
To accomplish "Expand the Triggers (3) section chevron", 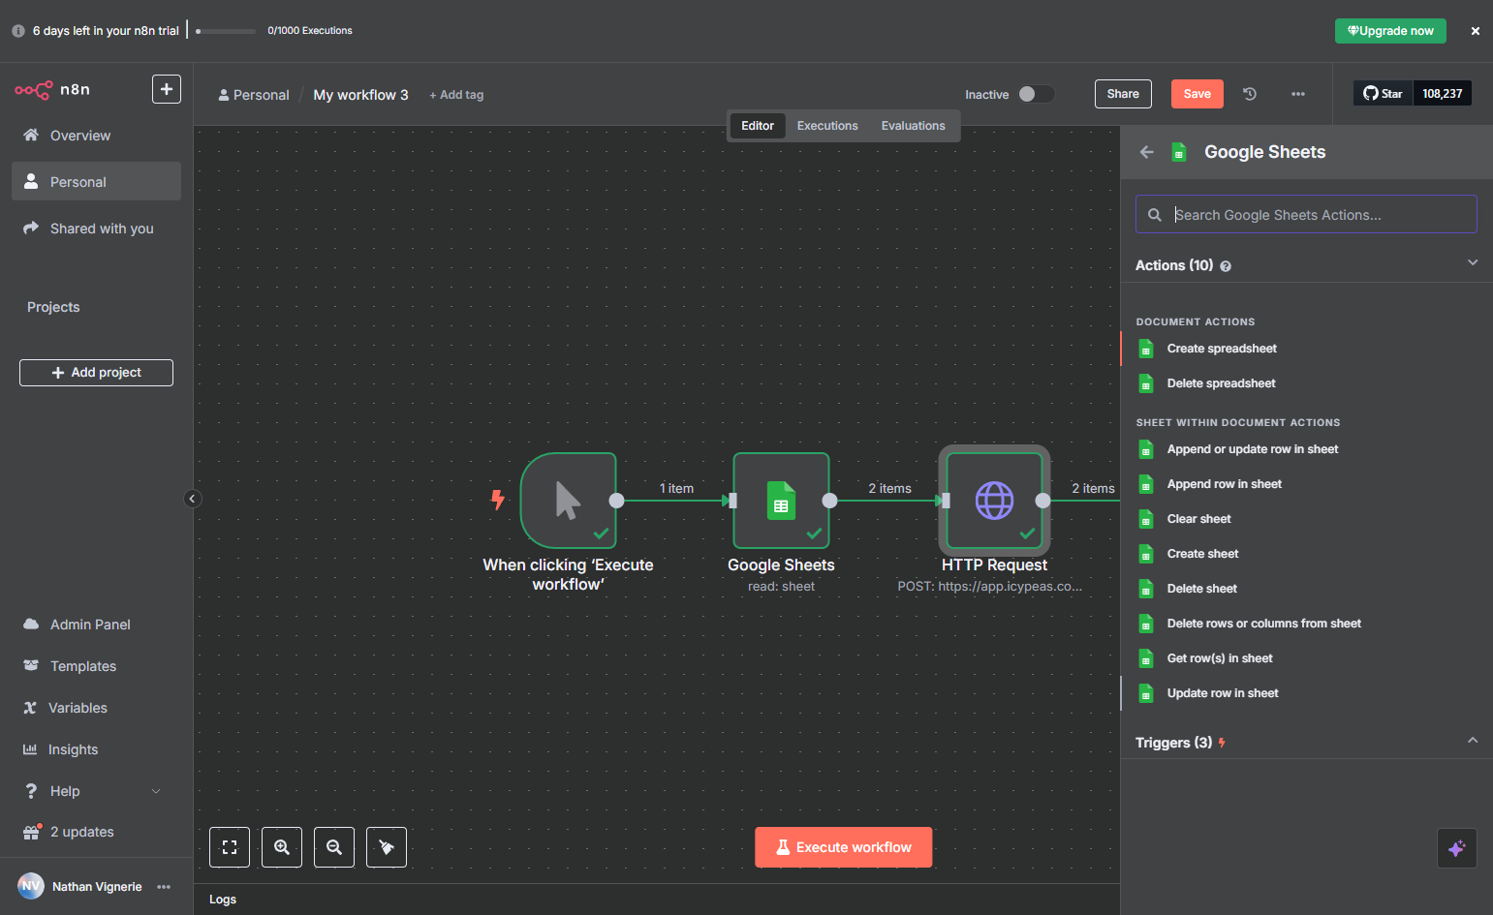I will [x=1473, y=740].
